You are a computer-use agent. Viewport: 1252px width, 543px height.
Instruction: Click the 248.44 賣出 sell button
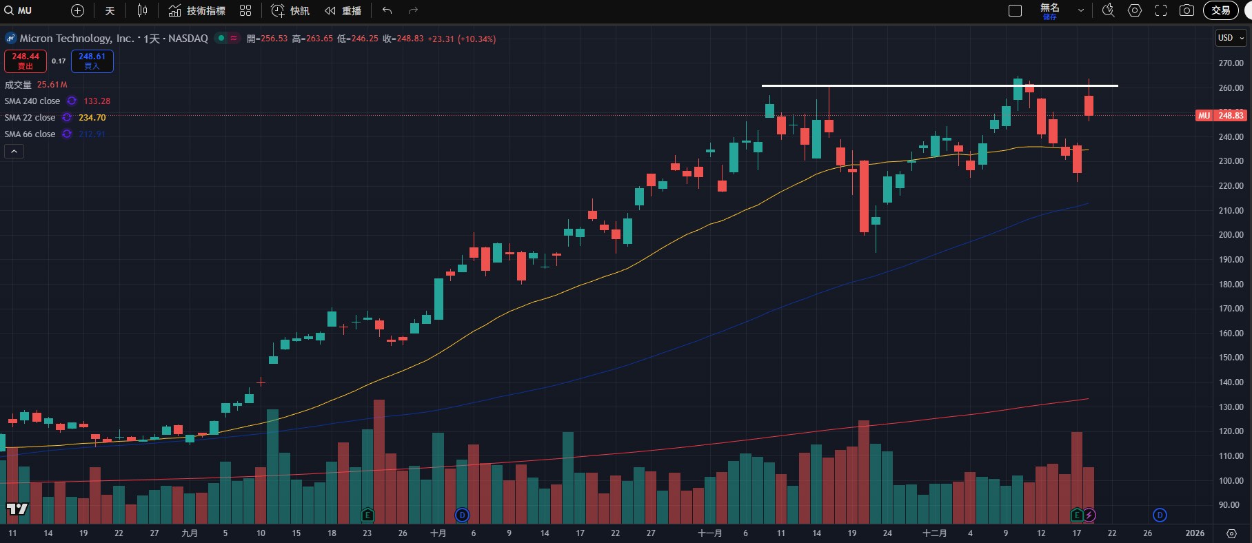click(26, 61)
